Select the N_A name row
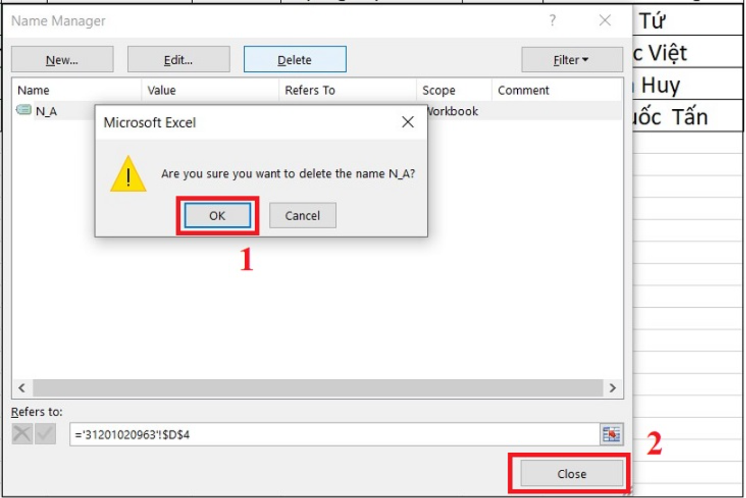The width and height of the screenshot is (746, 498). [x=317, y=111]
